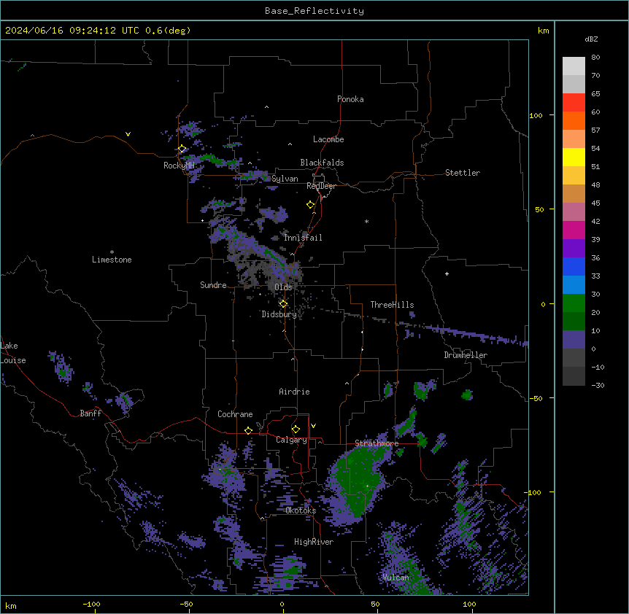Click the Okotoks label
629x614 pixels.
pyautogui.click(x=301, y=510)
